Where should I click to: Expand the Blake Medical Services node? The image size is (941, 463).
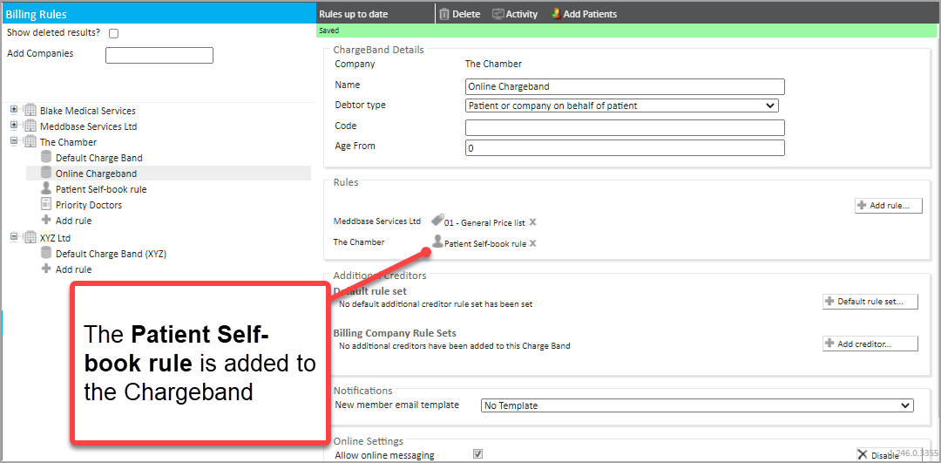coord(14,111)
